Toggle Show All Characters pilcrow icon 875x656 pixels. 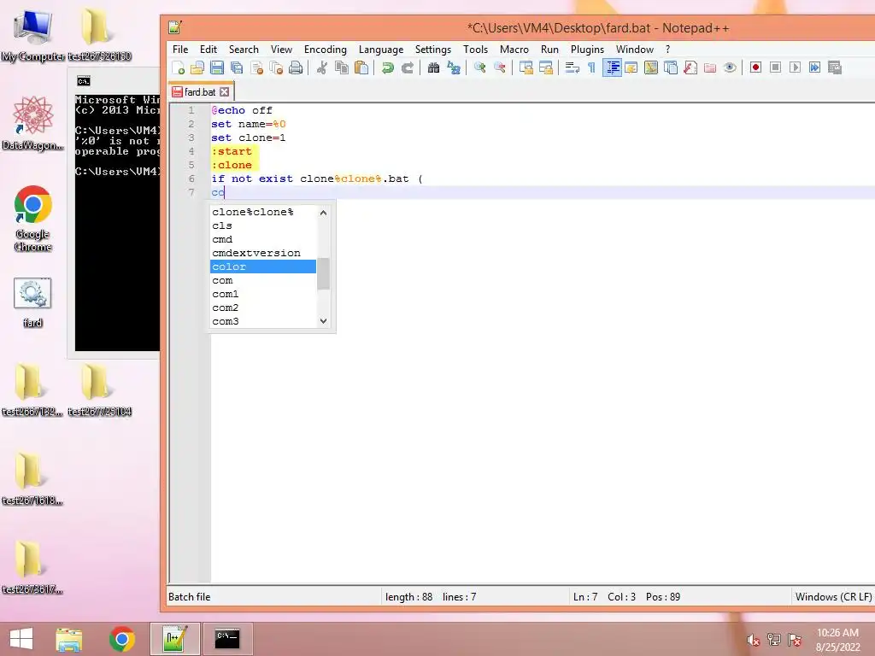pos(591,68)
